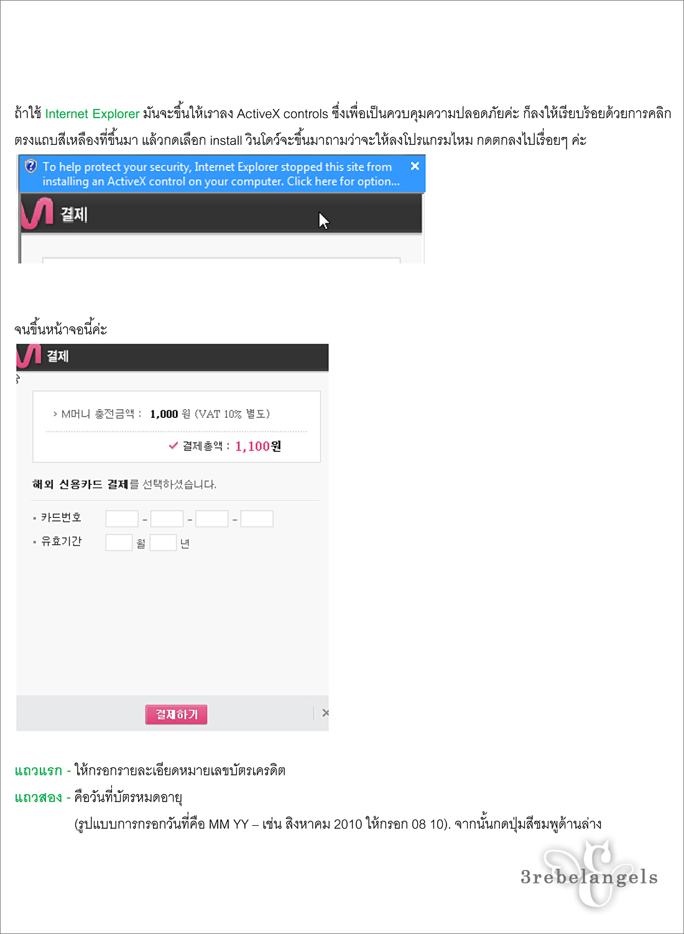Click the second card number box
The width and height of the screenshot is (684, 934).
tap(167, 519)
